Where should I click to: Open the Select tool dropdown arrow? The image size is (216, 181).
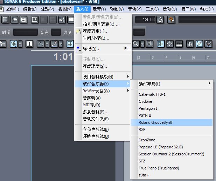tap(20, 44)
